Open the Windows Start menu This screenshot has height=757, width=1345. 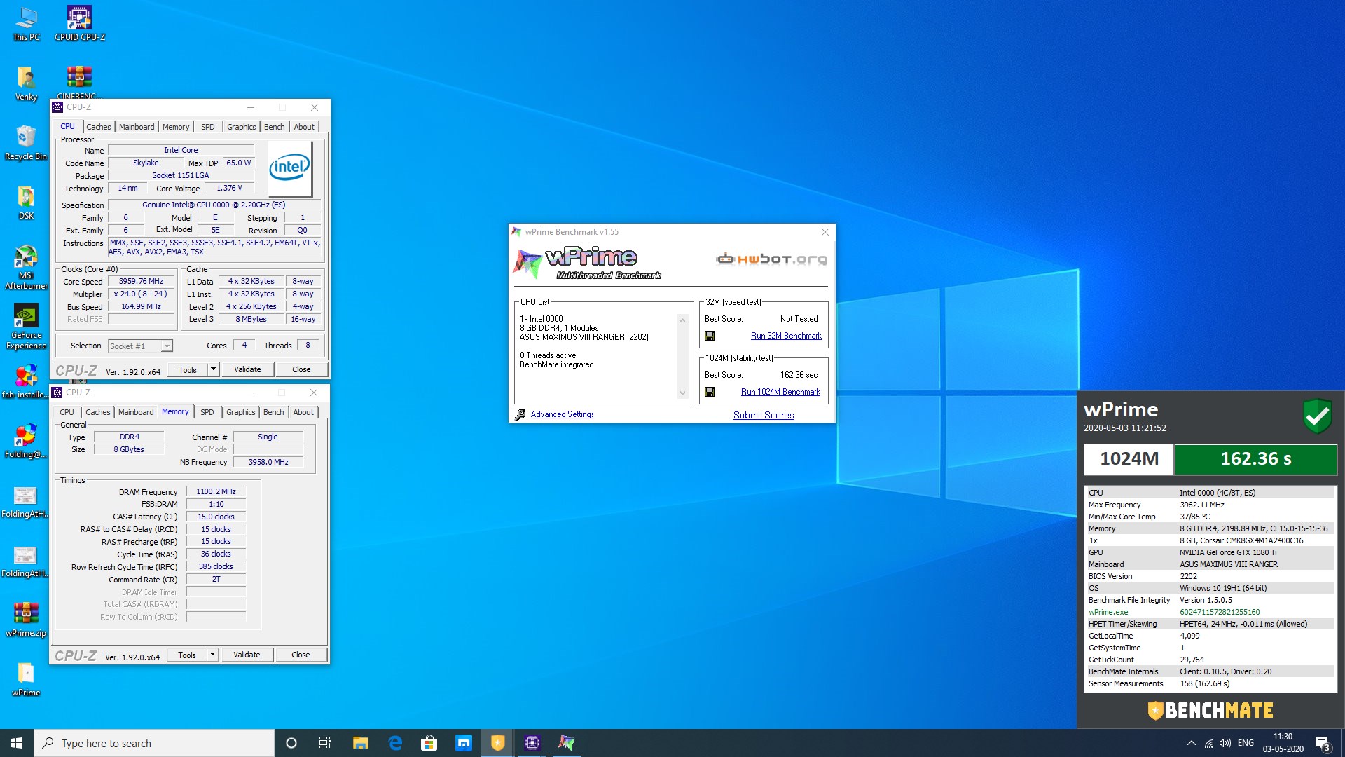point(17,743)
